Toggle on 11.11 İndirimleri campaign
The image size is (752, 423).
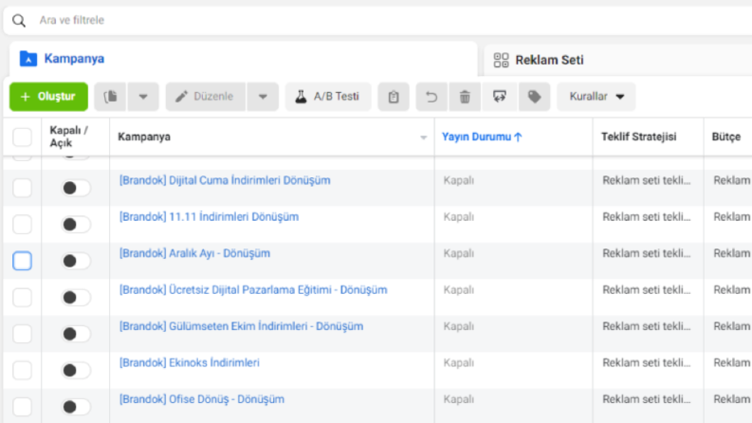point(76,225)
